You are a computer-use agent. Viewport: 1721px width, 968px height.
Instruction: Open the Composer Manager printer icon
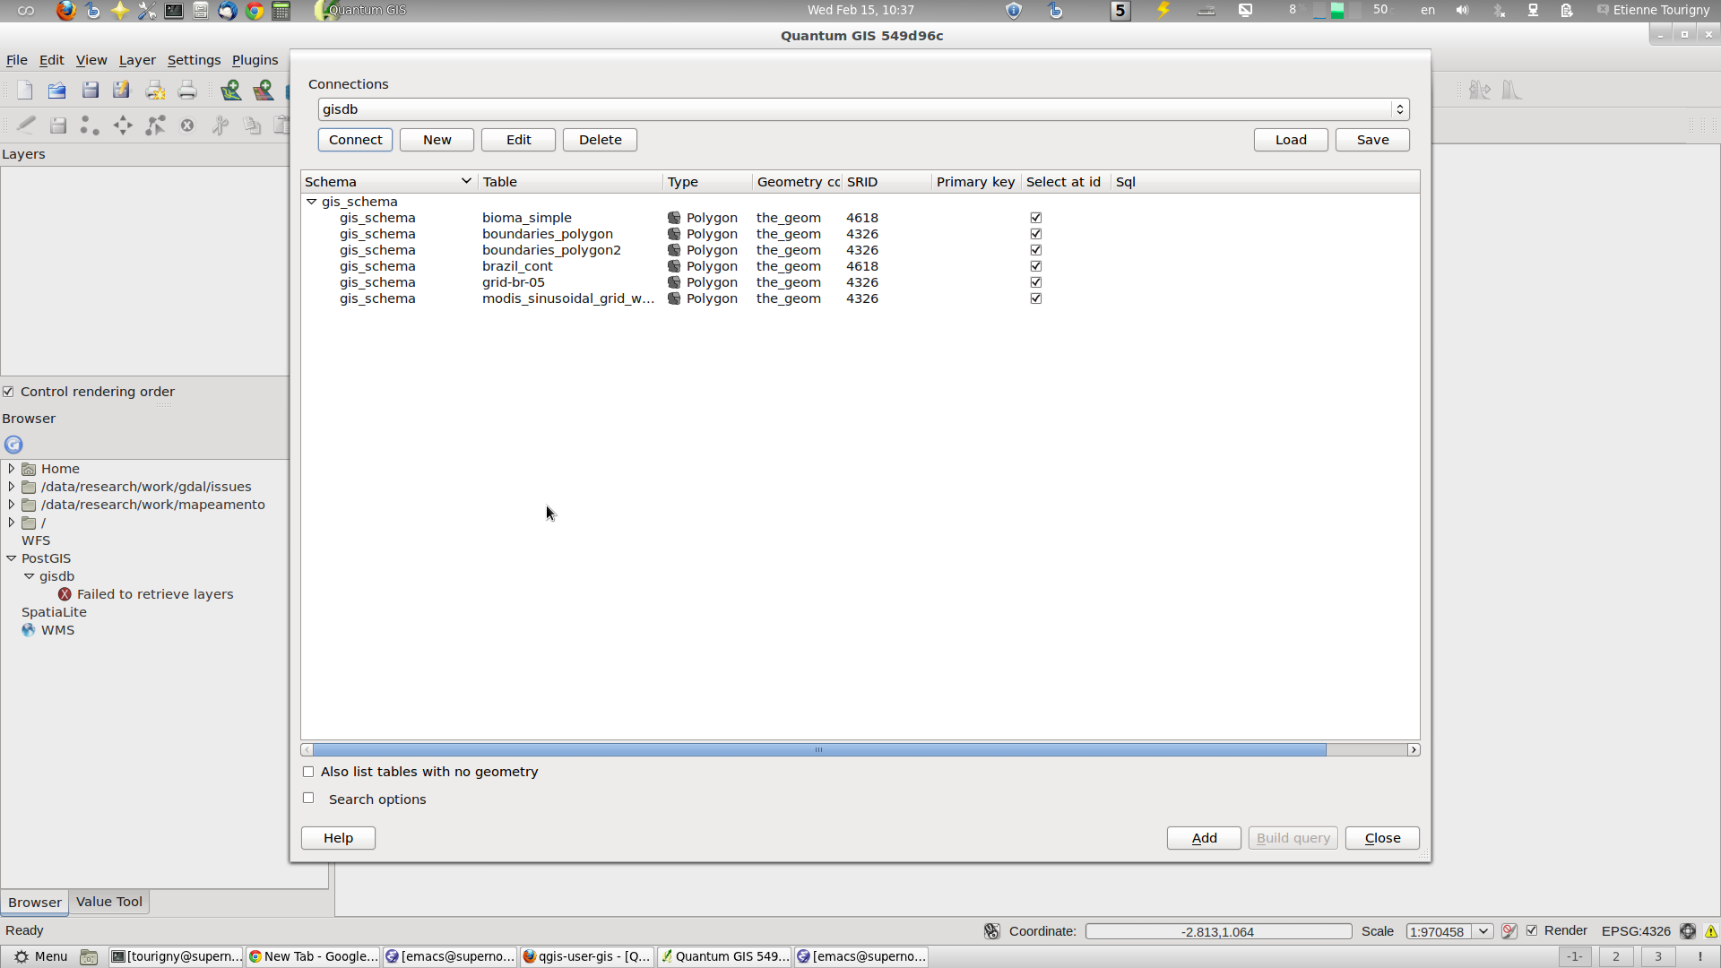(x=186, y=90)
